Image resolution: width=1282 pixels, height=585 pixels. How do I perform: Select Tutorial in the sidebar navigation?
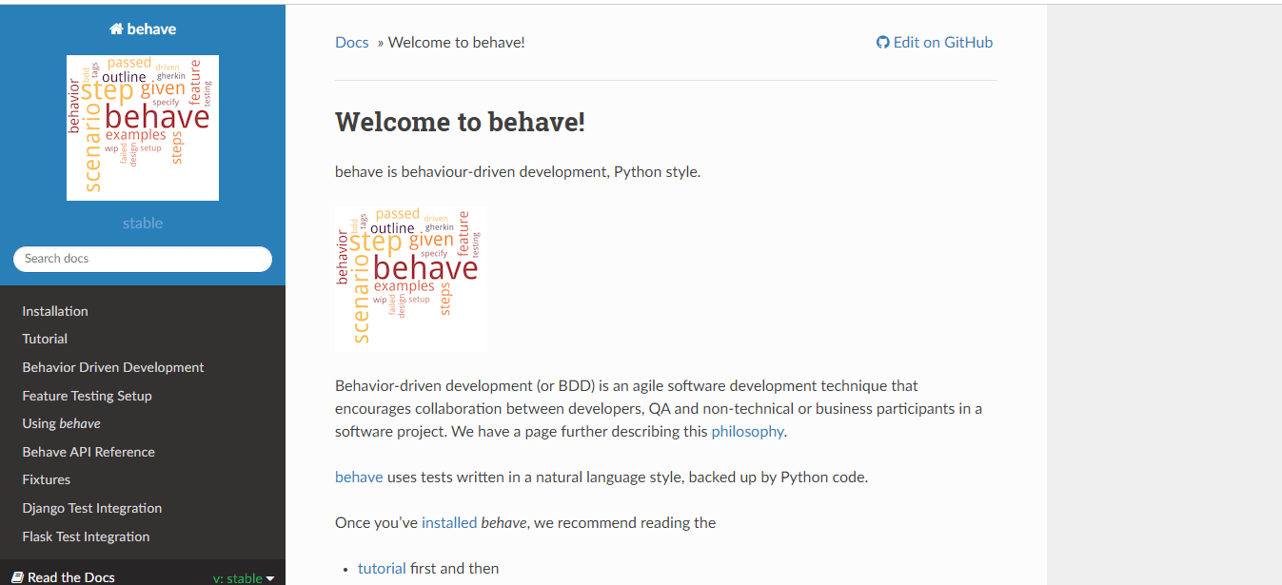(44, 339)
